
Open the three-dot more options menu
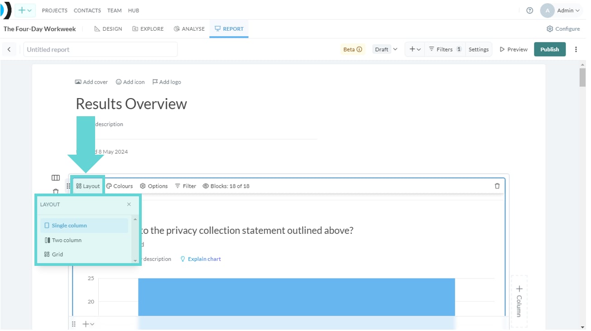(x=576, y=49)
